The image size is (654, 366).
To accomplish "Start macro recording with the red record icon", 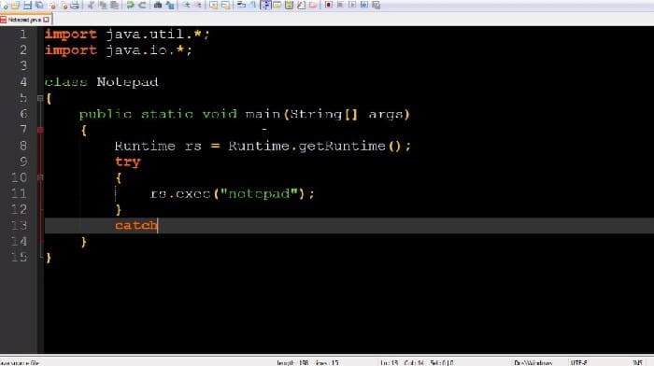I will pyautogui.click(x=329, y=5).
